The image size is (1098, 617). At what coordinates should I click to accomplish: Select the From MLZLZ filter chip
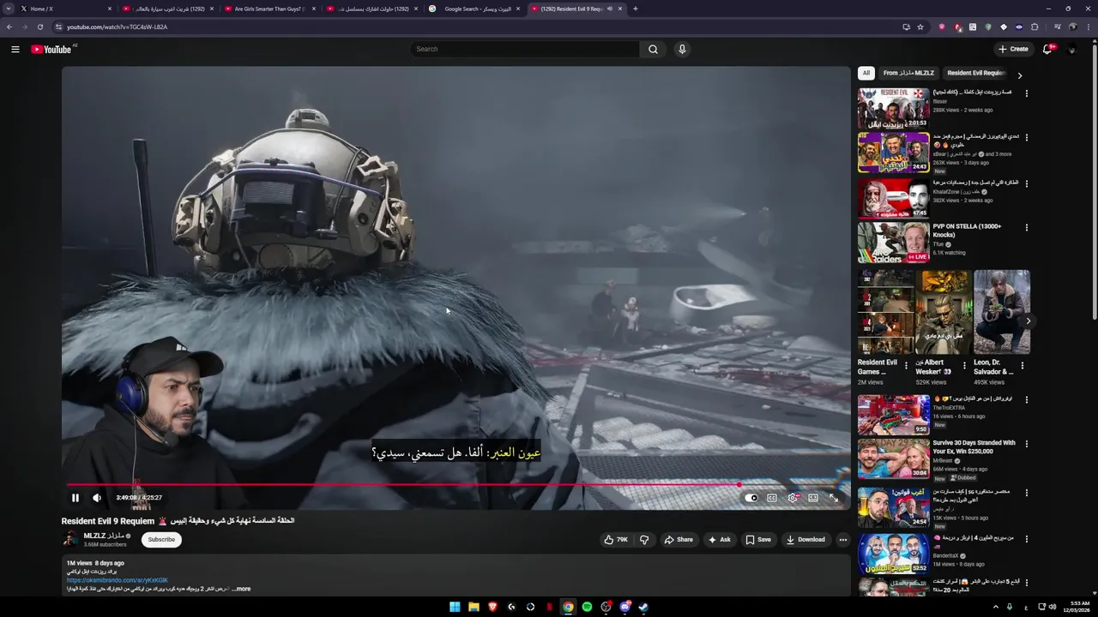click(908, 73)
